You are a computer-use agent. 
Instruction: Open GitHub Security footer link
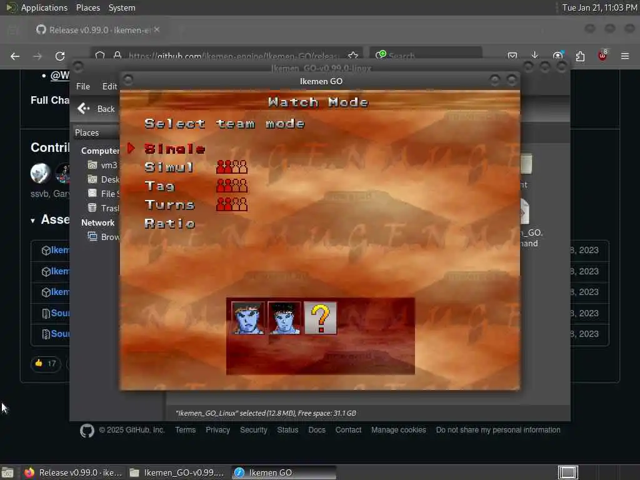point(254,430)
